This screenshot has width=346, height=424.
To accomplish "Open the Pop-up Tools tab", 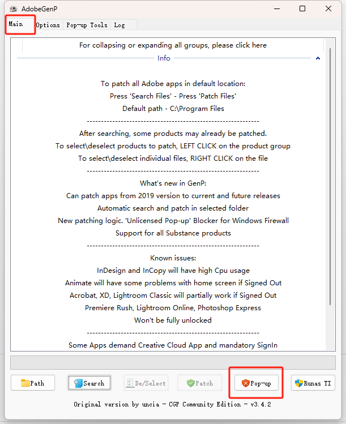I will point(87,25).
